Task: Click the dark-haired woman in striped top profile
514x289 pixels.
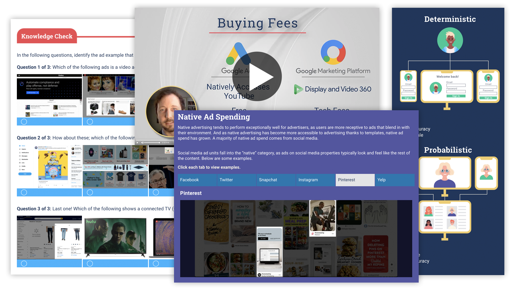Action: coord(429,224)
